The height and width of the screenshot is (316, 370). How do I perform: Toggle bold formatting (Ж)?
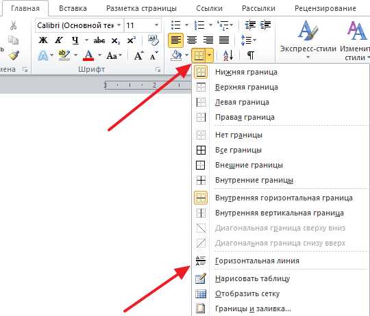43,40
